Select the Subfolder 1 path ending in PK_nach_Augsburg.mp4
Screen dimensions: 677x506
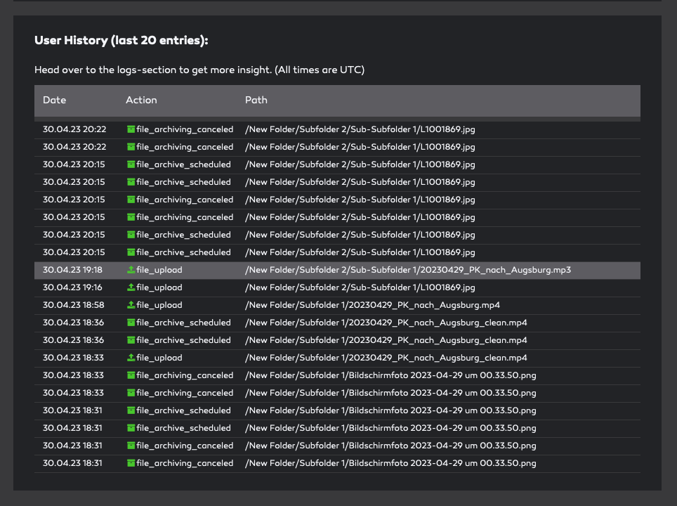tap(372, 305)
